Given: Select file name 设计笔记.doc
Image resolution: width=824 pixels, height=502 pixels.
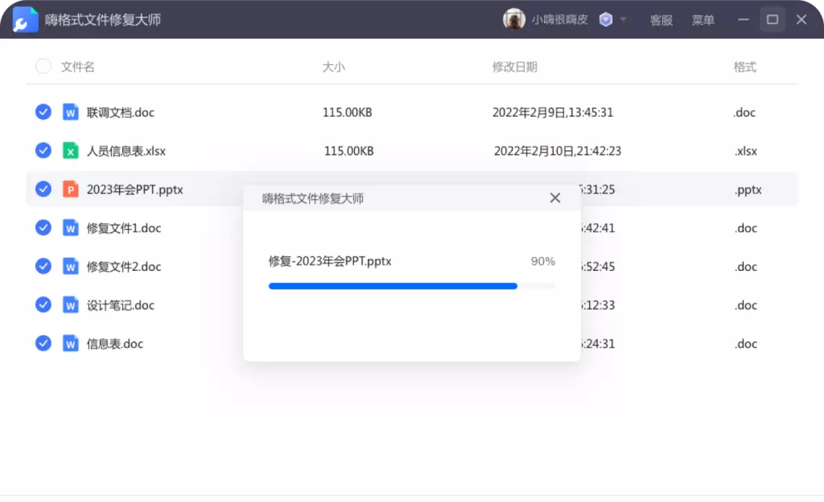Looking at the screenshot, I should [x=121, y=305].
